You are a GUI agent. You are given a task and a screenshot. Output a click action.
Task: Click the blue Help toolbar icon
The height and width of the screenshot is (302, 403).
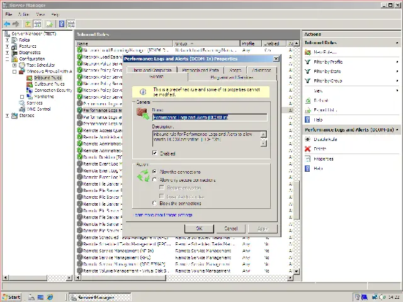pos(62,24)
